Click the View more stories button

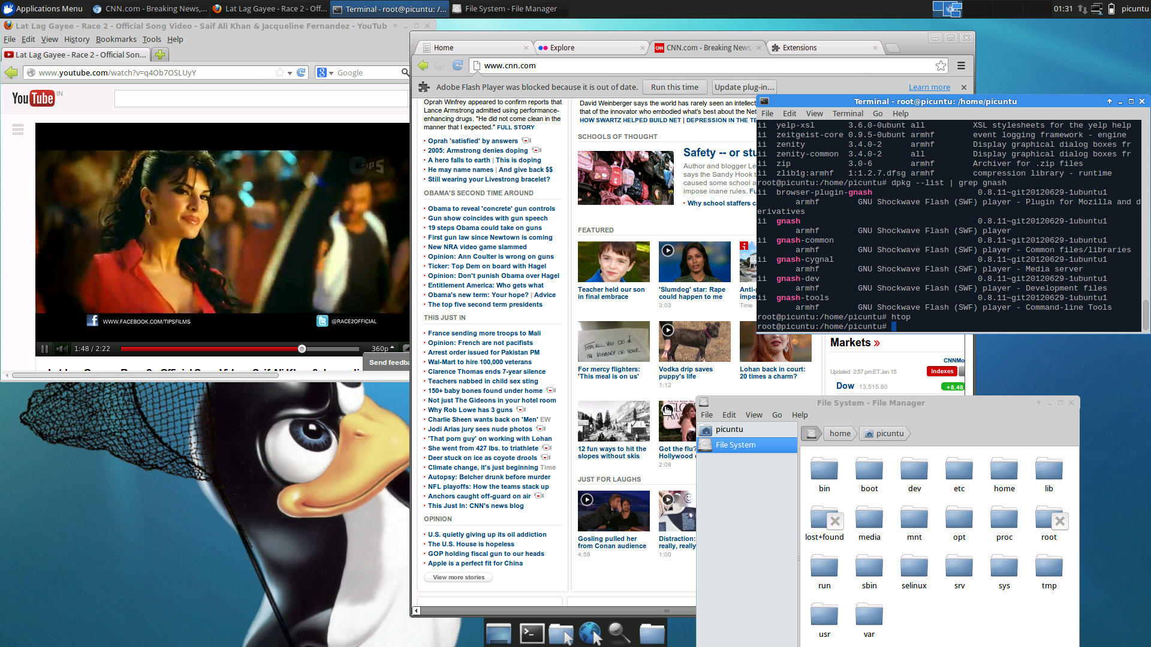tap(459, 578)
